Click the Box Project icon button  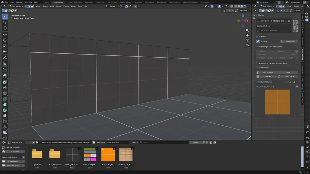click(258, 72)
